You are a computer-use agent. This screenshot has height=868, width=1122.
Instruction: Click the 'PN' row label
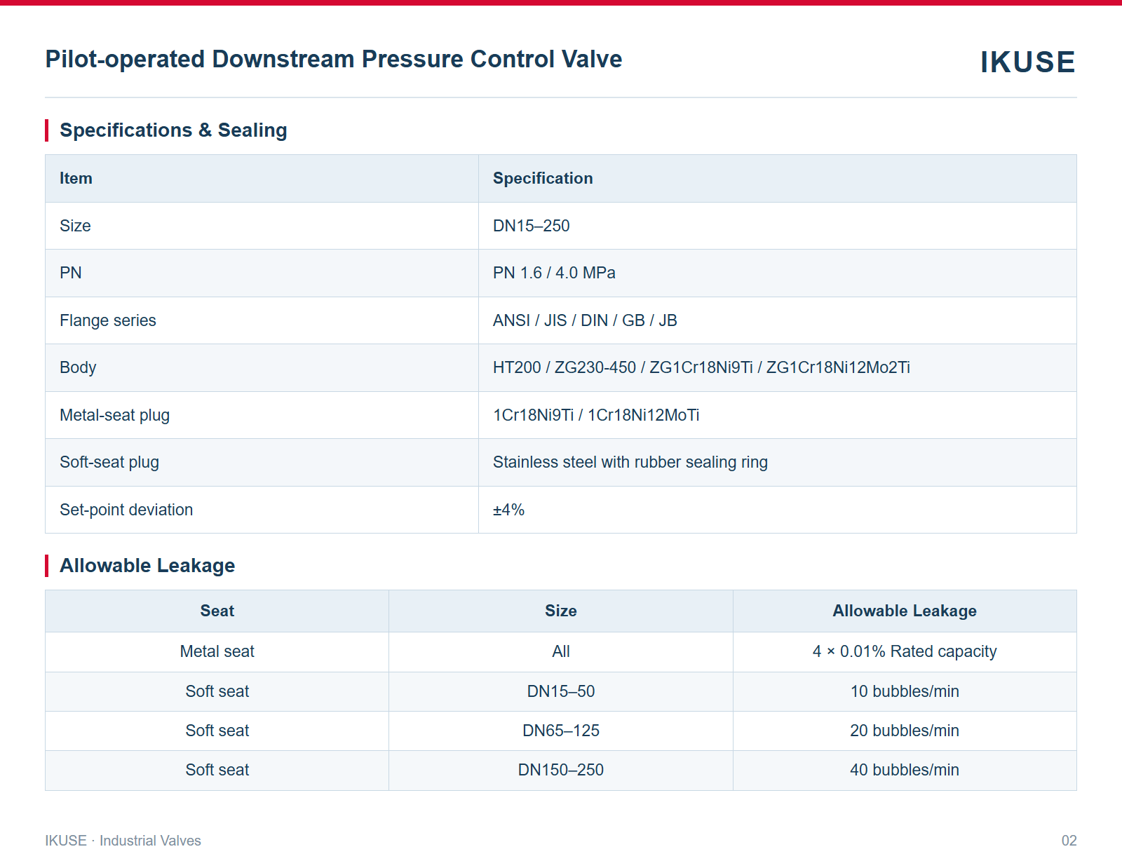click(x=71, y=273)
